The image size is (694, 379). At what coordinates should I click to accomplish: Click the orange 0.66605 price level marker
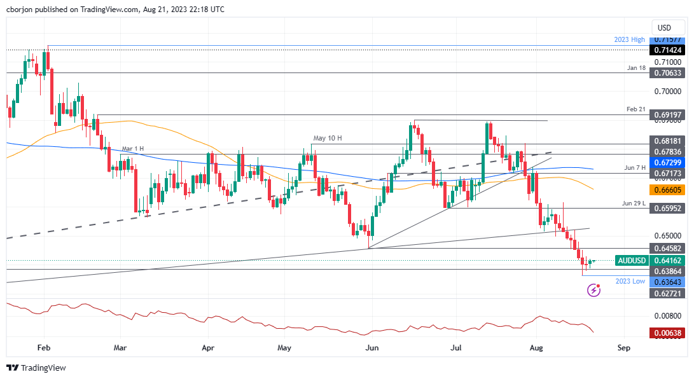[x=667, y=190]
